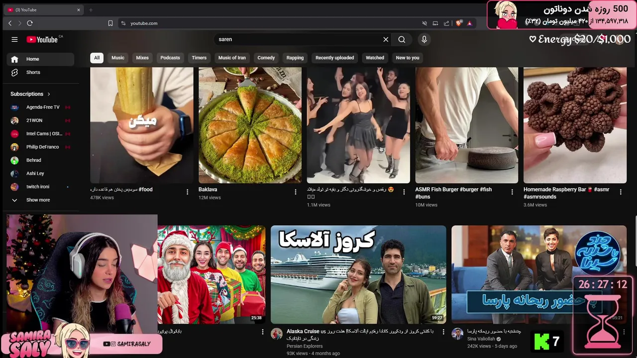This screenshot has height=358, width=637.
Task: Click the YouTube logo
Action: (42, 39)
